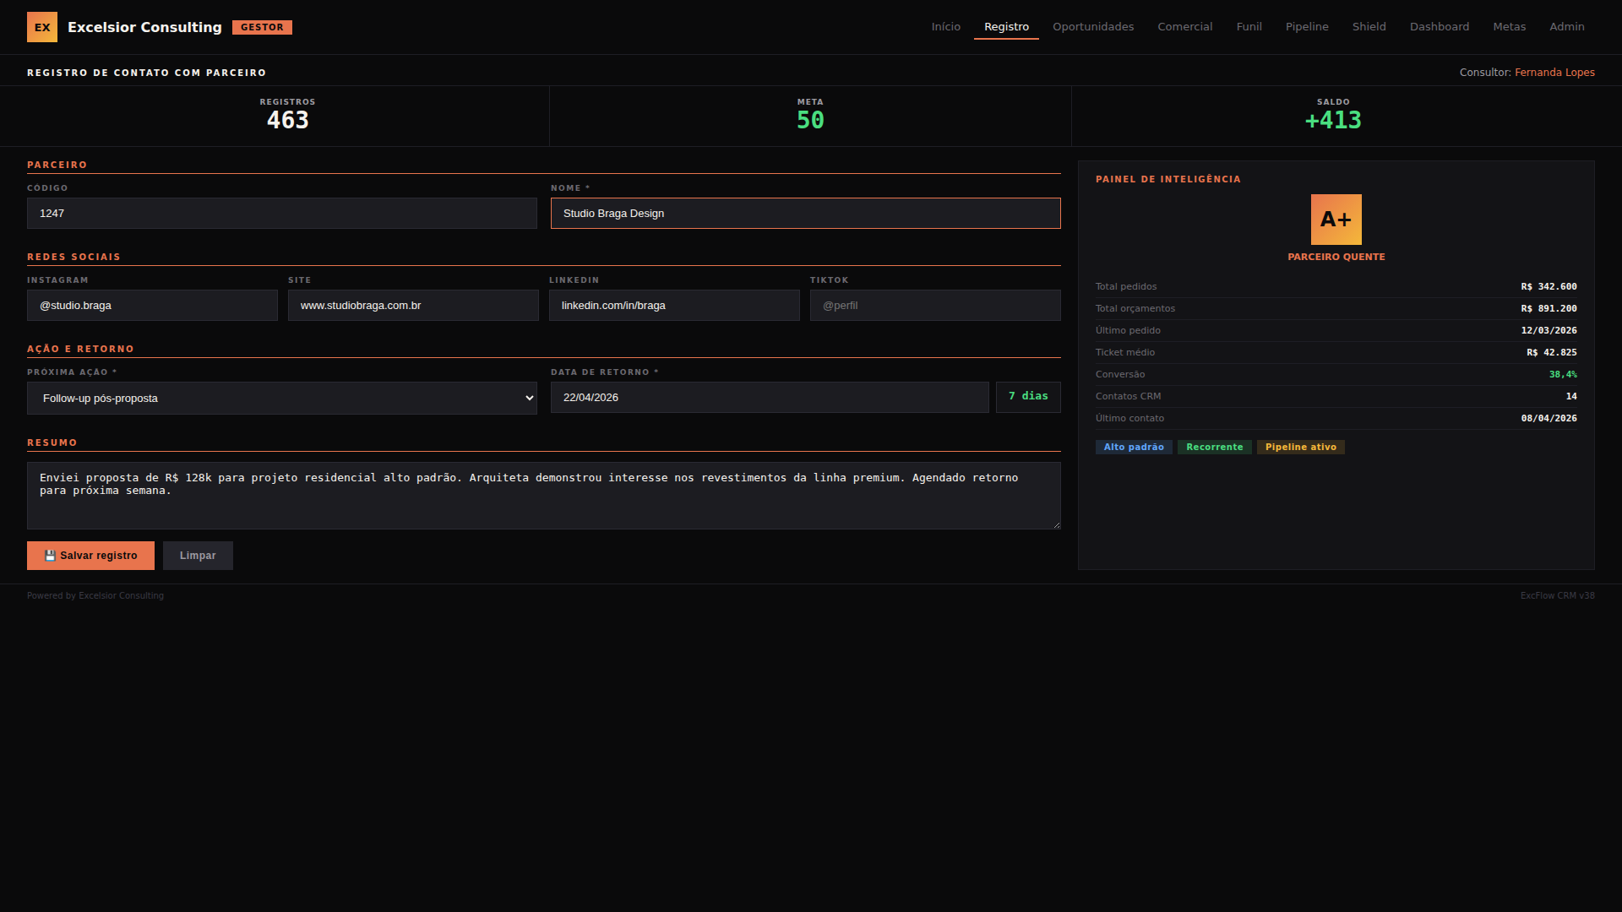Focus the TikTok input field
The image size is (1622, 912).
(x=934, y=306)
